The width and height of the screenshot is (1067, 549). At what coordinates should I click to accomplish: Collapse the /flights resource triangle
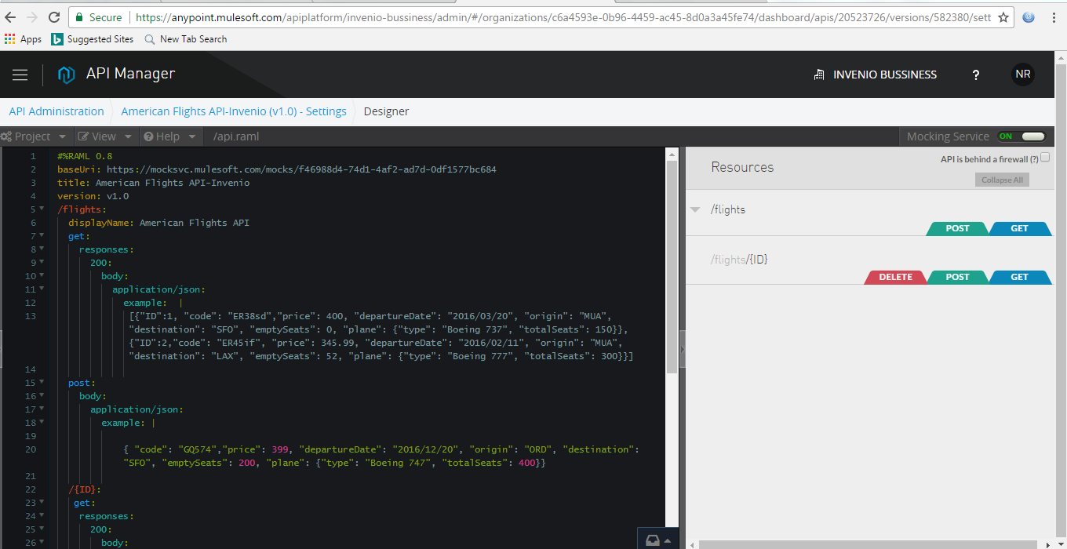695,209
